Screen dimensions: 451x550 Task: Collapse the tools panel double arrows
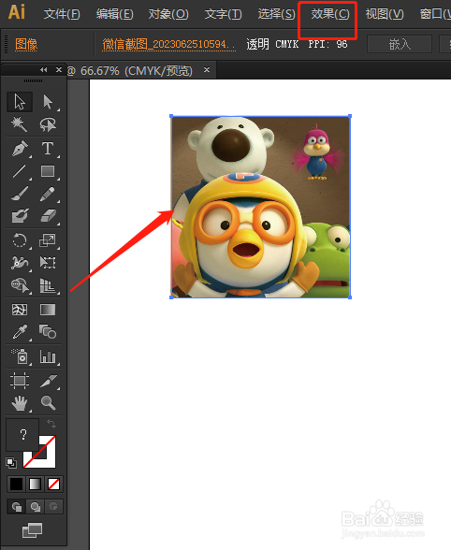pos(44,70)
